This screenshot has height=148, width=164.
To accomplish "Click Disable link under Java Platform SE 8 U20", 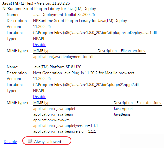I will click(40, 97).
